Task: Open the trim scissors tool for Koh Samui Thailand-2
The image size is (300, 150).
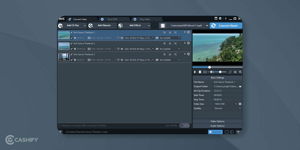Action: [170, 43]
